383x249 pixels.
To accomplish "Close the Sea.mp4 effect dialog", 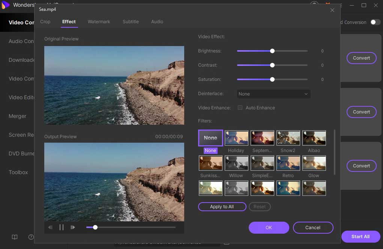I will coord(332,10).
